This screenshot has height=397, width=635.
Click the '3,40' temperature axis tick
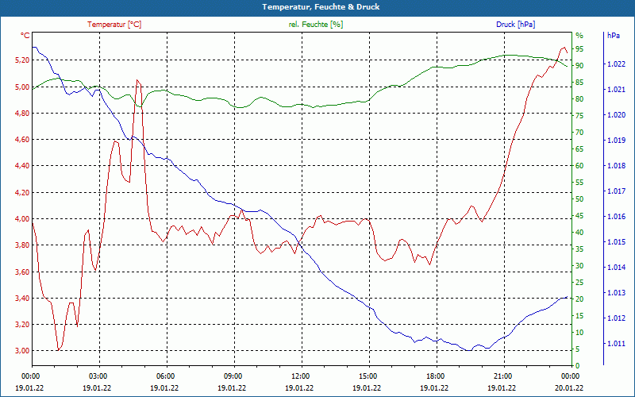tap(23, 299)
